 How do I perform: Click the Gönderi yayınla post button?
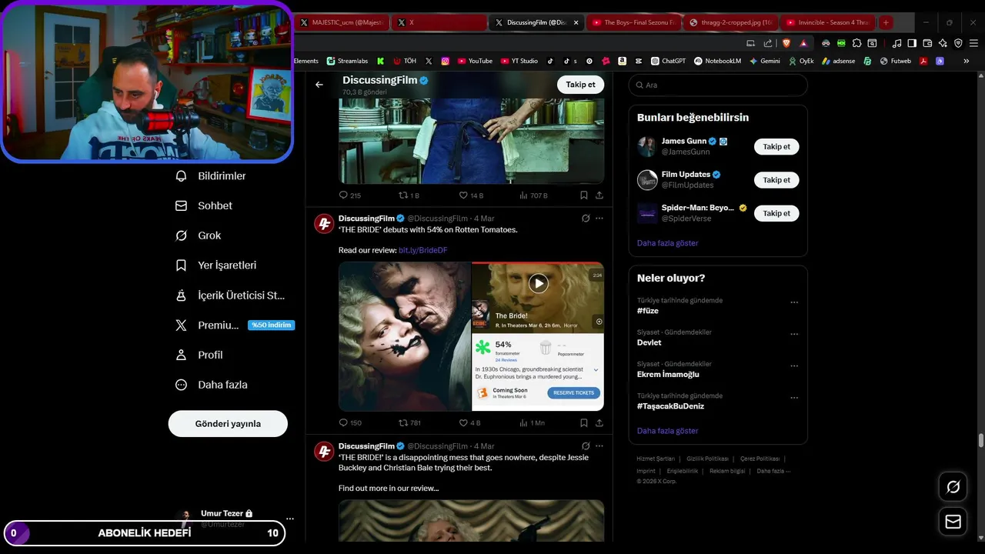228,424
